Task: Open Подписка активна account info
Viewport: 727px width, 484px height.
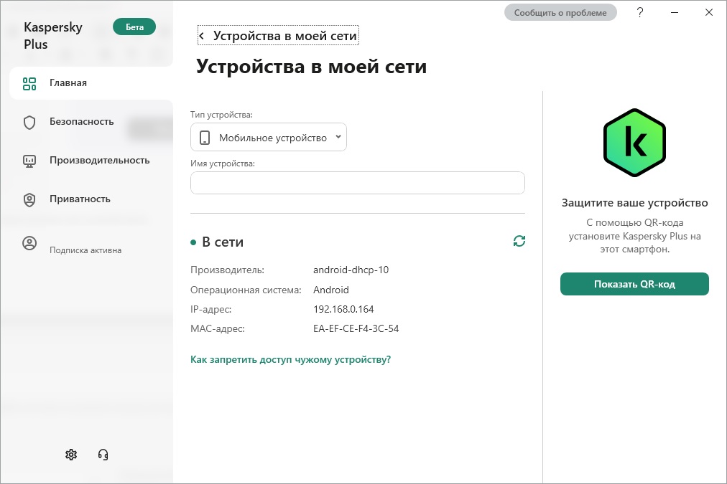Action: (x=85, y=250)
